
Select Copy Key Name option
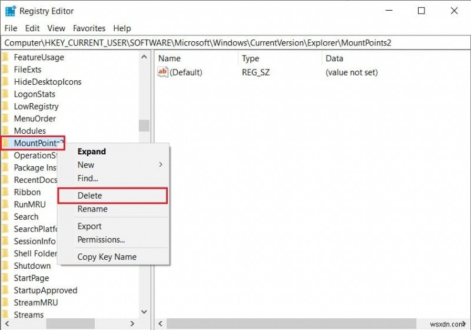(107, 257)
